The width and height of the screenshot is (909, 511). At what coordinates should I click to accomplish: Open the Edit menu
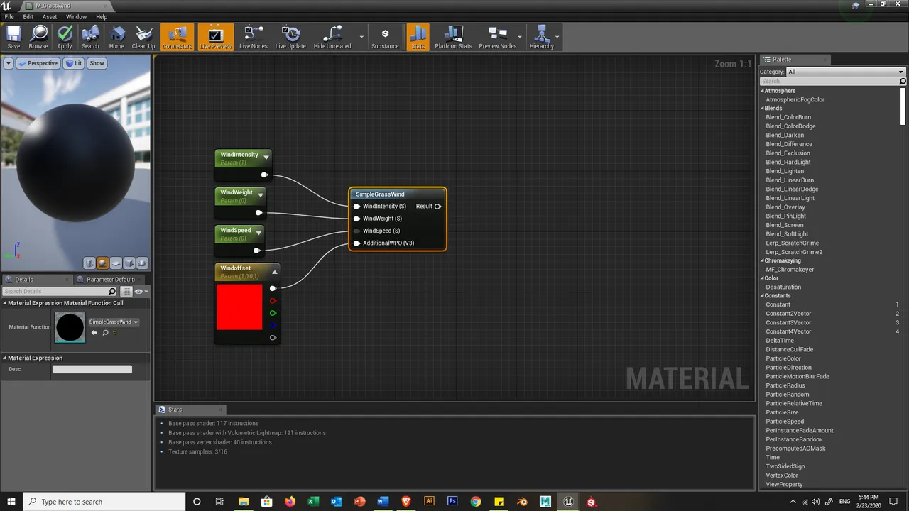pos(28,17)
